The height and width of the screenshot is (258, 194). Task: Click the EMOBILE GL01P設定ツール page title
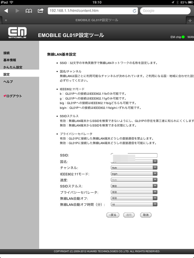(x=71, y=35)
